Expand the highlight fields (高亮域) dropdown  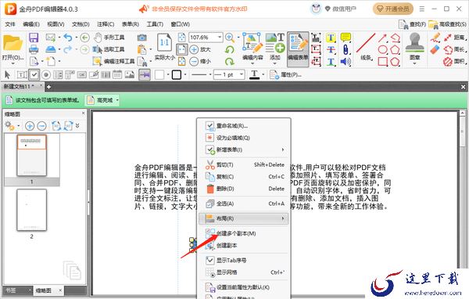click(x=117, y=100)
